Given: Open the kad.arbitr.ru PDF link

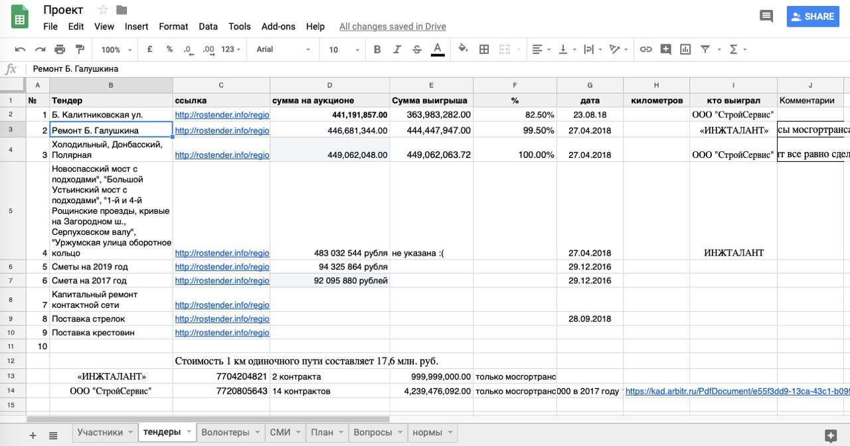Looking at the screenshot, I should click(737, 392).
